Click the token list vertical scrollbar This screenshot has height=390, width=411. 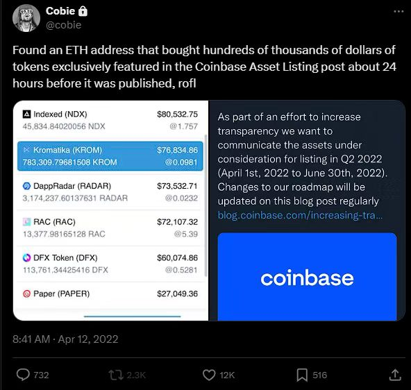(205, 205)
